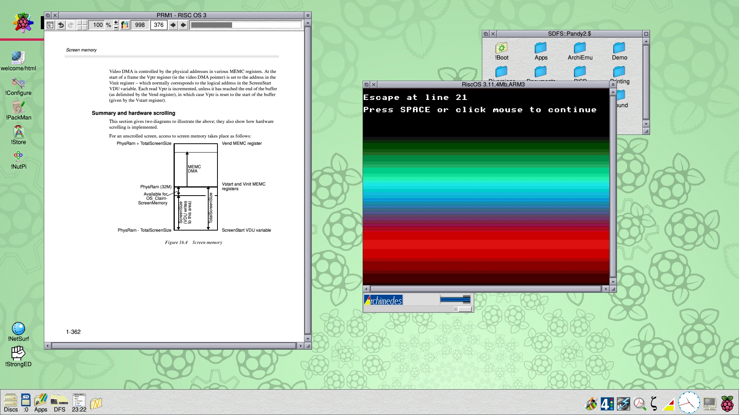Click the RiscOS emulator window scroll-down arrow
Image resolution: width=739 pixels, height=415 pixels.
pyautogui.click(x=613, y=282)
